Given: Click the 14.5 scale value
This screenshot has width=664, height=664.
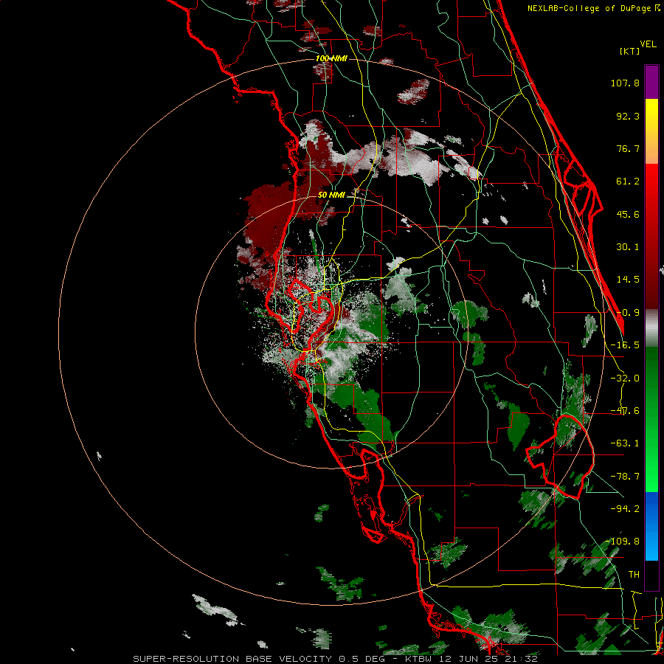Looking at the screenshot, I should click(x=628, y=280).
